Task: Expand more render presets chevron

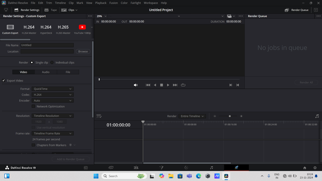Action: tap(92, 27)
